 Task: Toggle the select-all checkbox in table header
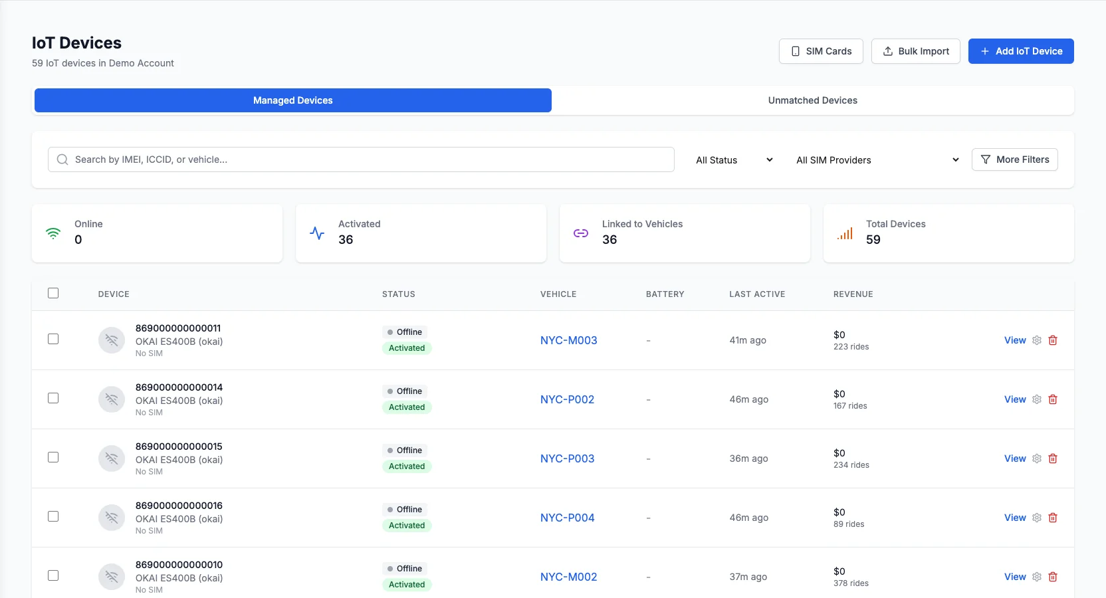tap(53, 293)
